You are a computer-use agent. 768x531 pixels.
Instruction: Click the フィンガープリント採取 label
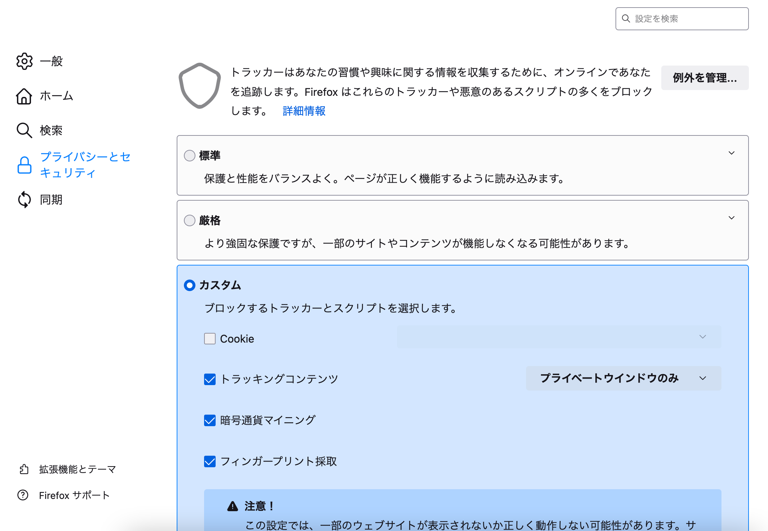click(x=278, y=461)
